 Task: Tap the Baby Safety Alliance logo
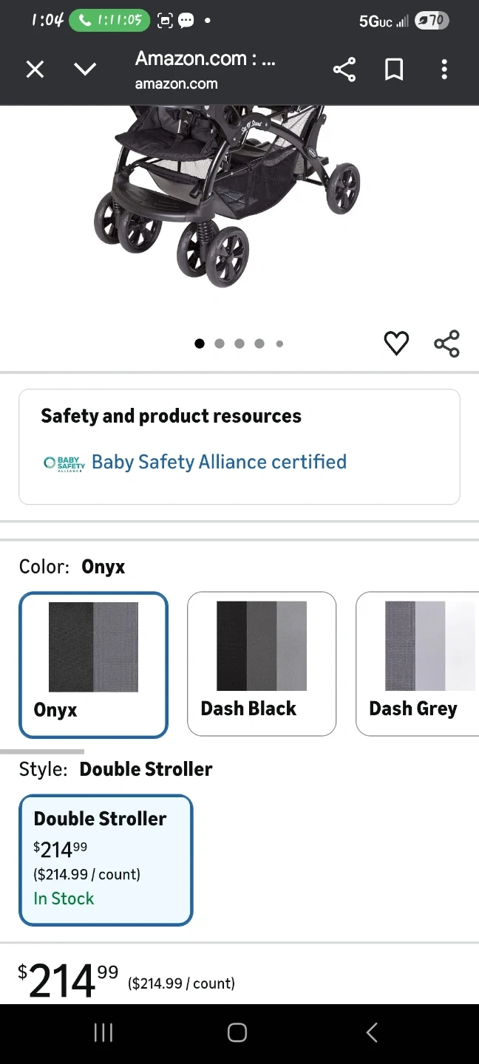coord(64,463)
